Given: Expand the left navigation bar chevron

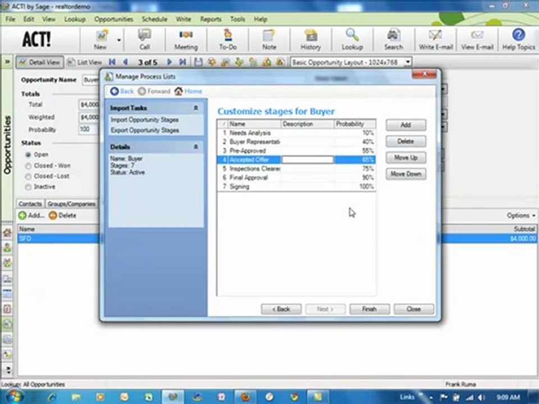Looking at the screenshot, I should pos(7,62).
